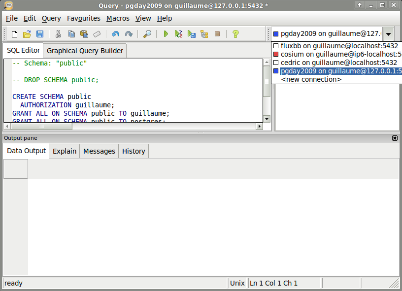Switch to Graphical Query Builder tab

pyautogui.click(x=85, y=51)
